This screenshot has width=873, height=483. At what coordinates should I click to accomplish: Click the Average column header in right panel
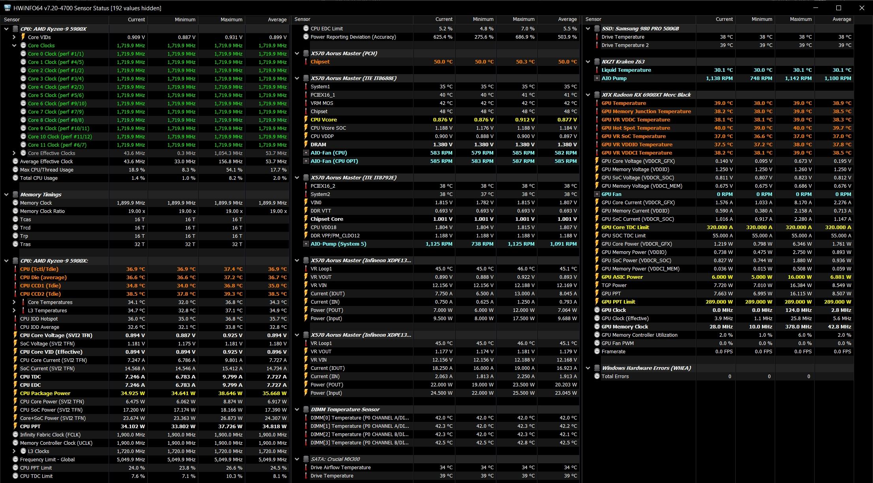pos(841,19)
